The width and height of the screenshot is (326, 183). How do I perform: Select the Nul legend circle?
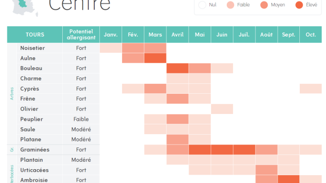[202, 5]
